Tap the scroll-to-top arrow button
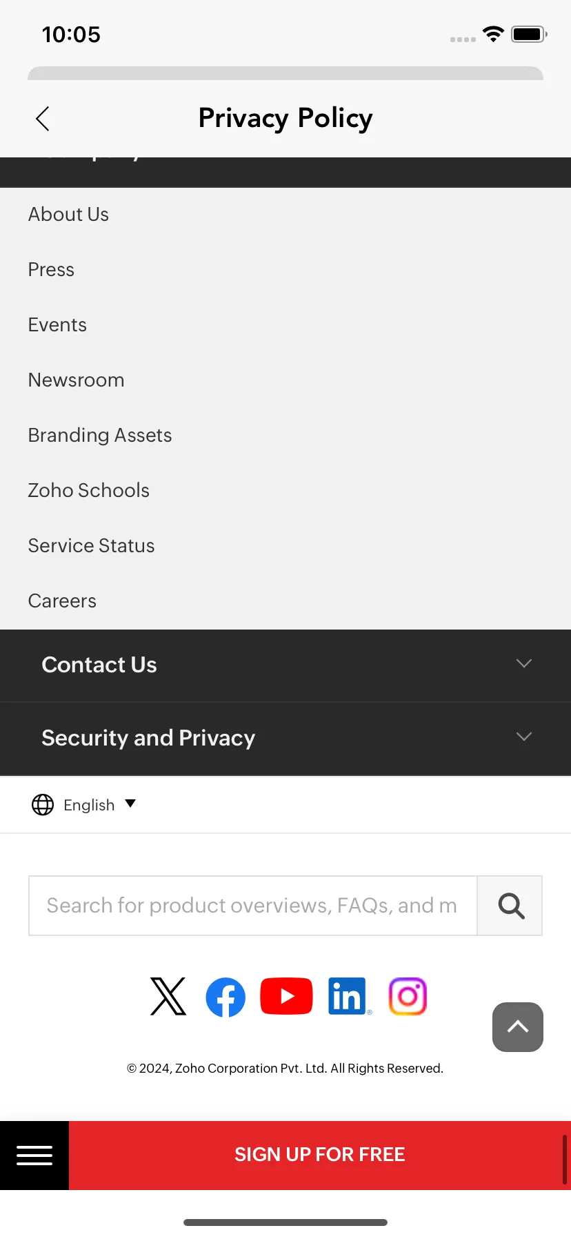The height and width of the screenshot is (1237, 571). pyautogui.click(x=518, y=1027)
